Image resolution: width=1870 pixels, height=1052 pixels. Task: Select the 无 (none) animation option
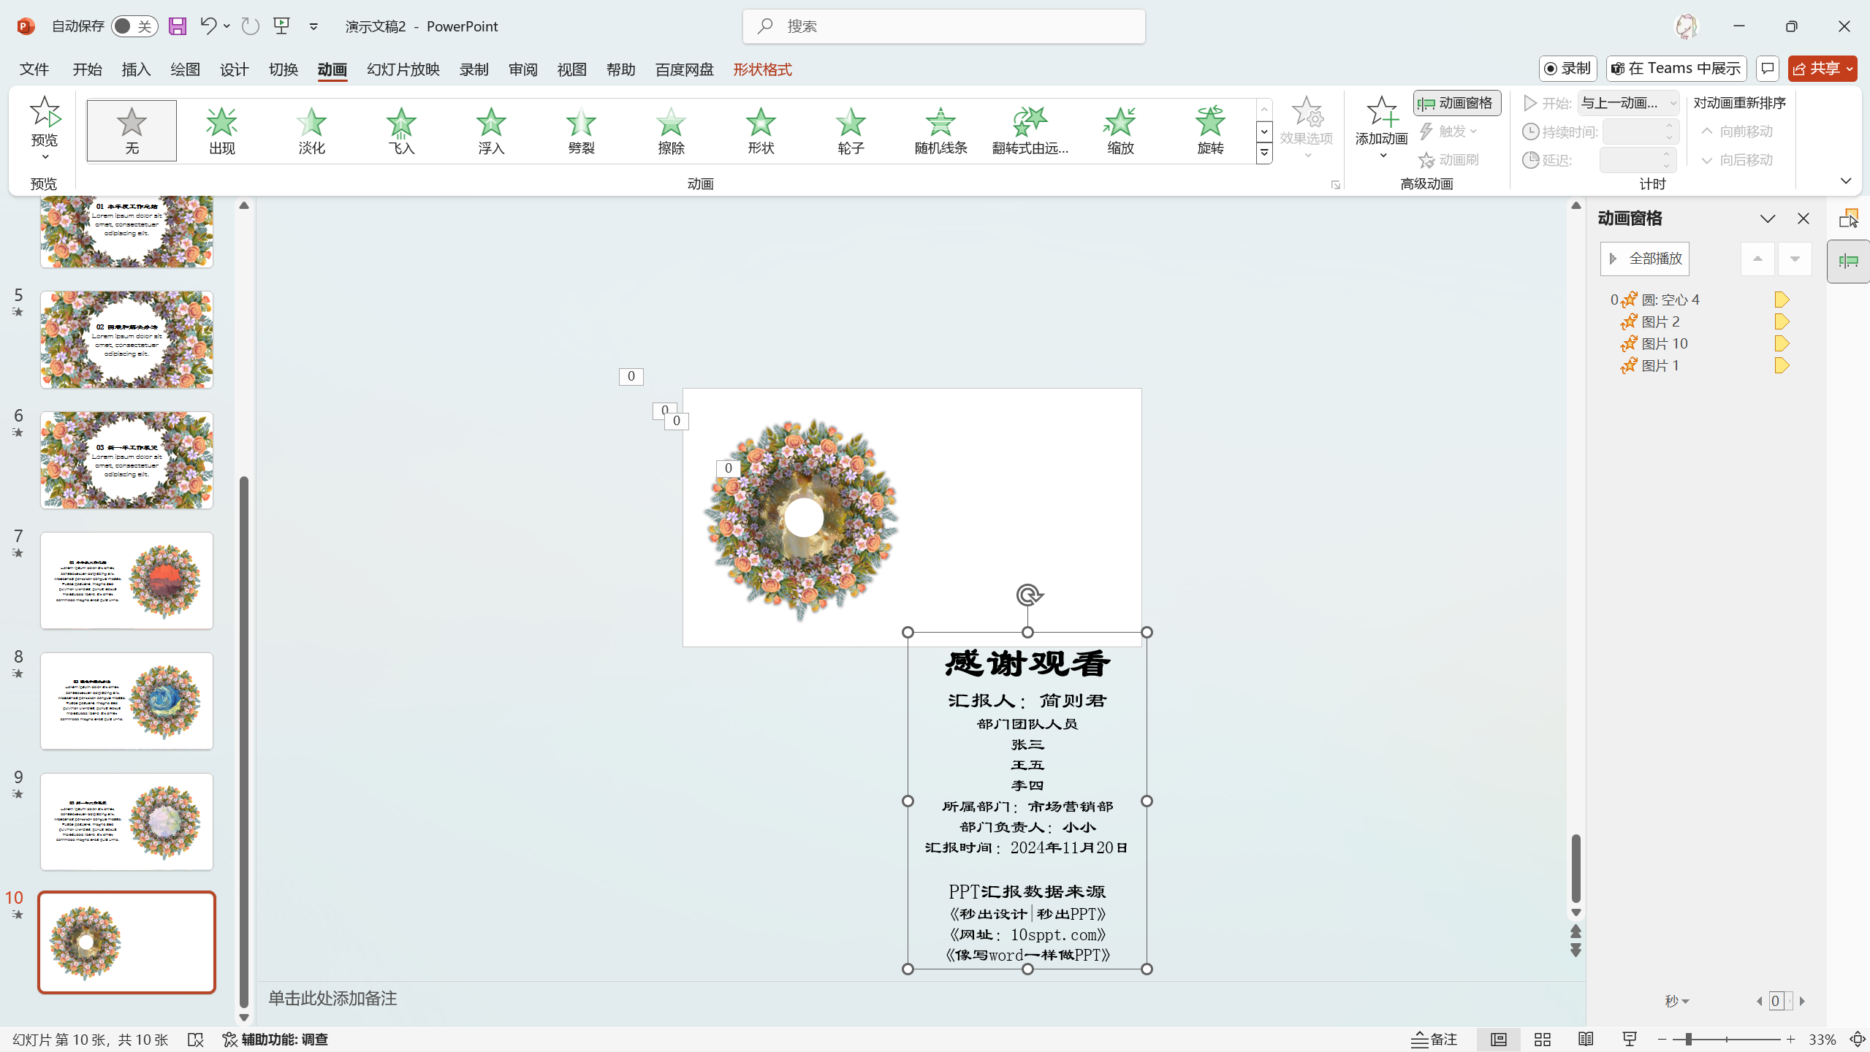tap(132, 131)
